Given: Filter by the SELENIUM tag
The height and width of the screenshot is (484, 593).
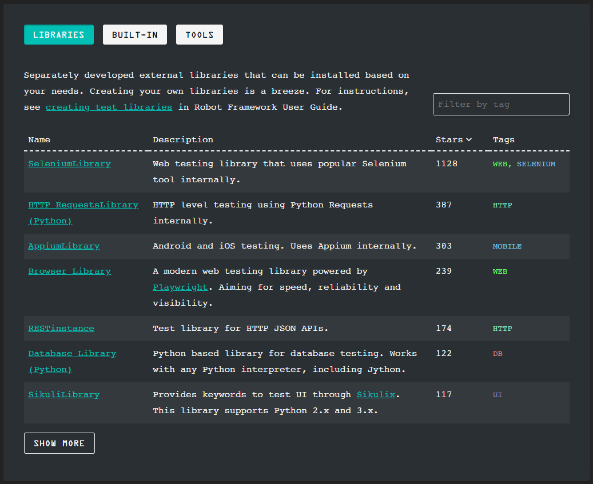Looking at the screenshot, I should [536, 164].
